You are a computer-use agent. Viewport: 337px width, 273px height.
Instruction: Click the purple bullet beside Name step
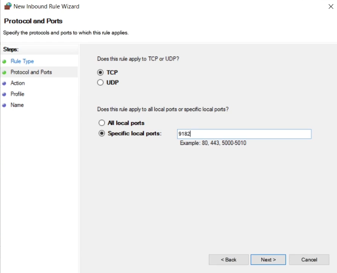coord(4,105)
